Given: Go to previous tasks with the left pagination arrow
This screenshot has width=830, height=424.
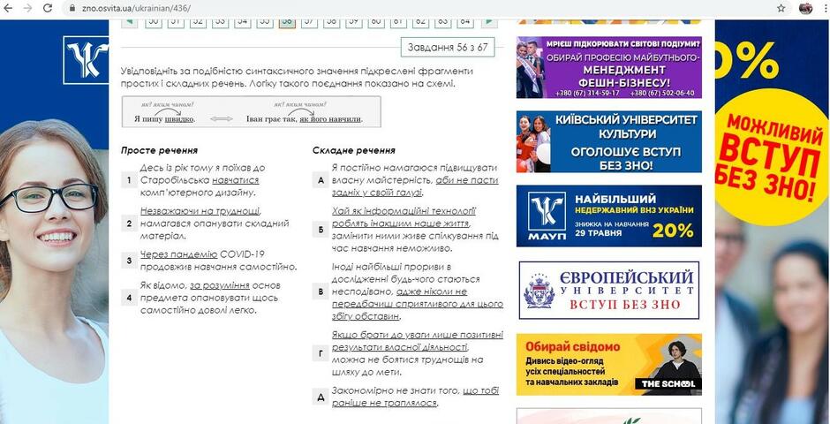Looking at the screenshot, I should tap(130, 21).
